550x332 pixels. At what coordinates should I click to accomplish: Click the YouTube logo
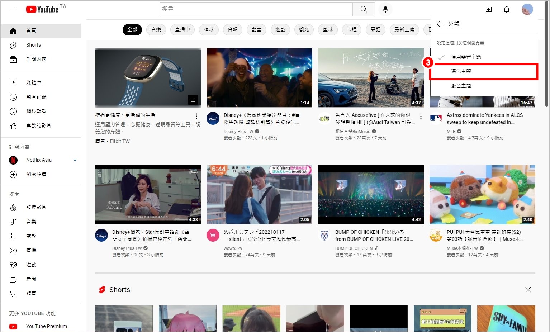pos(42,9)
